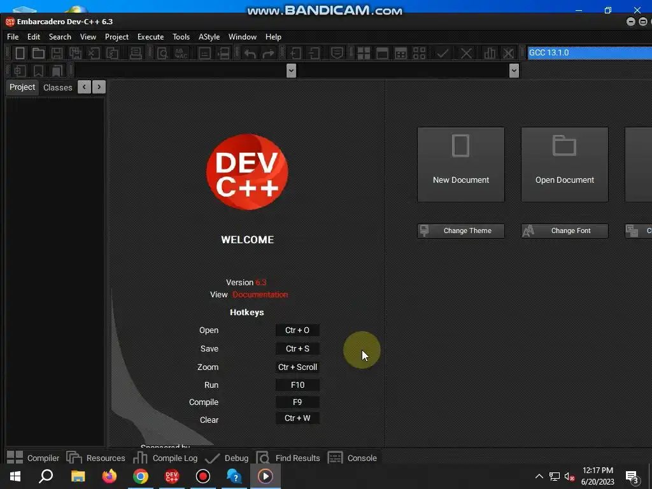Click the Run window toolbar icon
652x489 pixels.
tap(382, 53)
